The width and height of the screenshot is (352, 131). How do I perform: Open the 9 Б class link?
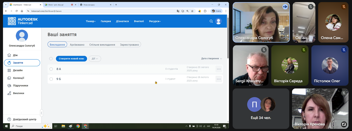(59, 79)
